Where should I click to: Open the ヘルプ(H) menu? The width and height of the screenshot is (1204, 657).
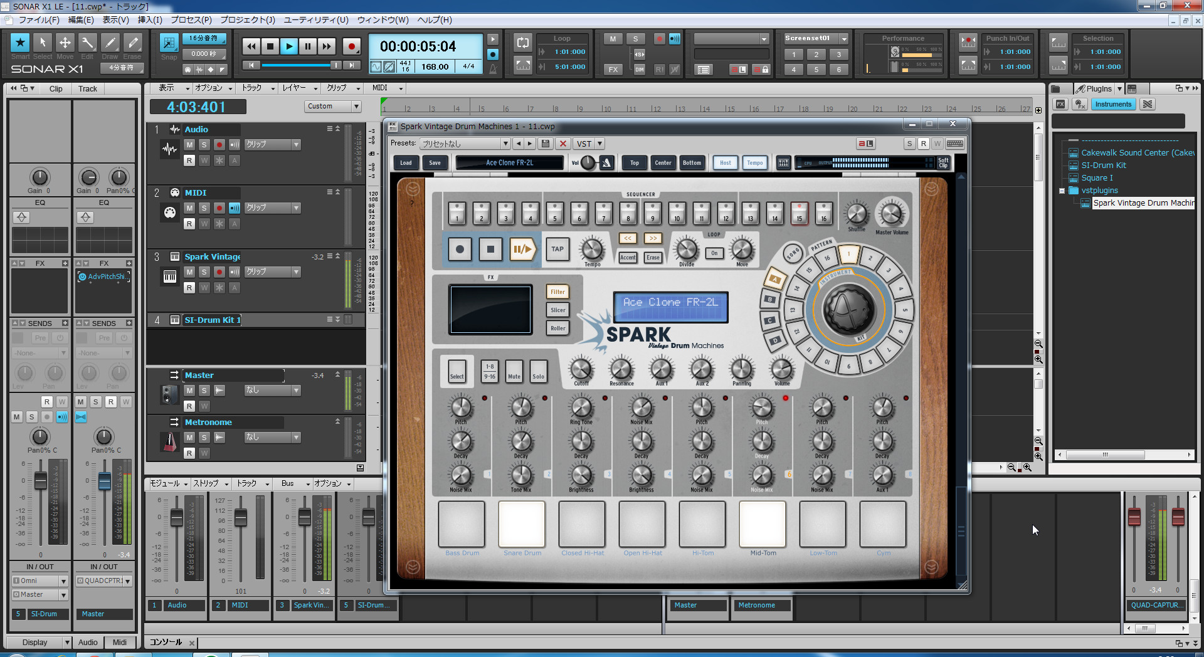click(435, 20)
